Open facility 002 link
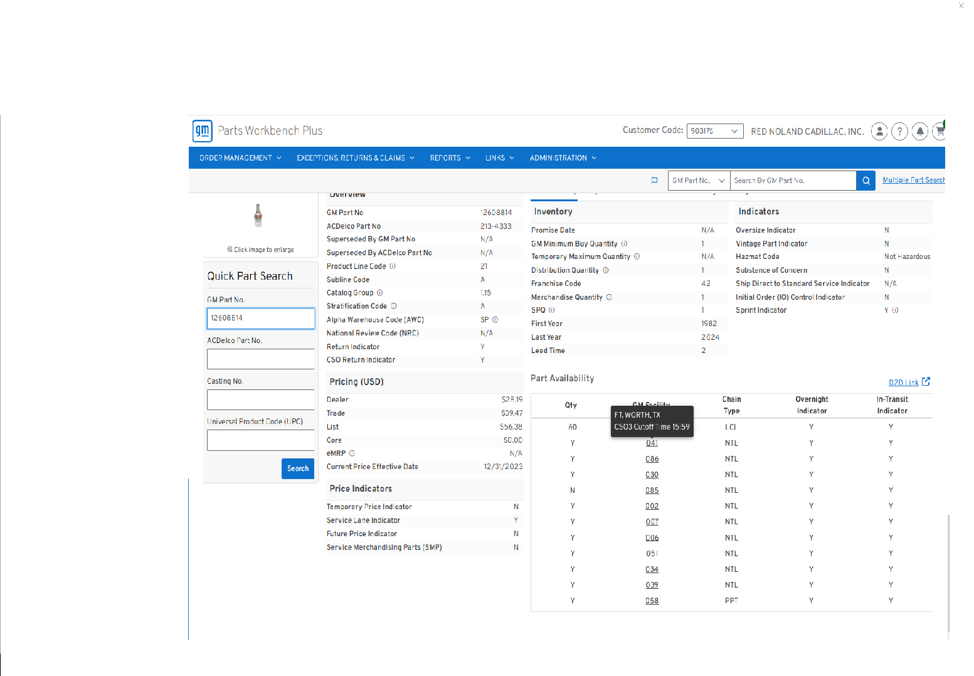The height and width of the screenshot is (676, 974). click(x=652, y=506)
